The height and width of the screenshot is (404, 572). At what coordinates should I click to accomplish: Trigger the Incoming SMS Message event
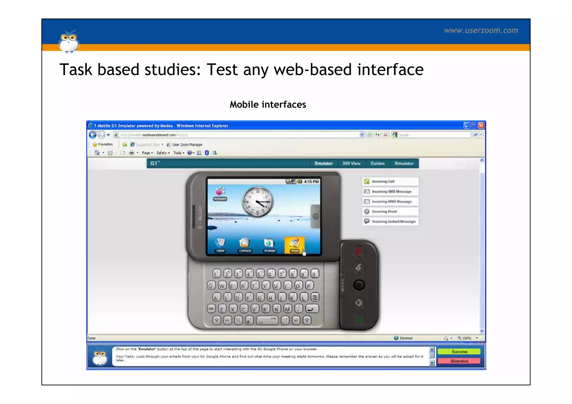click(x=391, y=192)
